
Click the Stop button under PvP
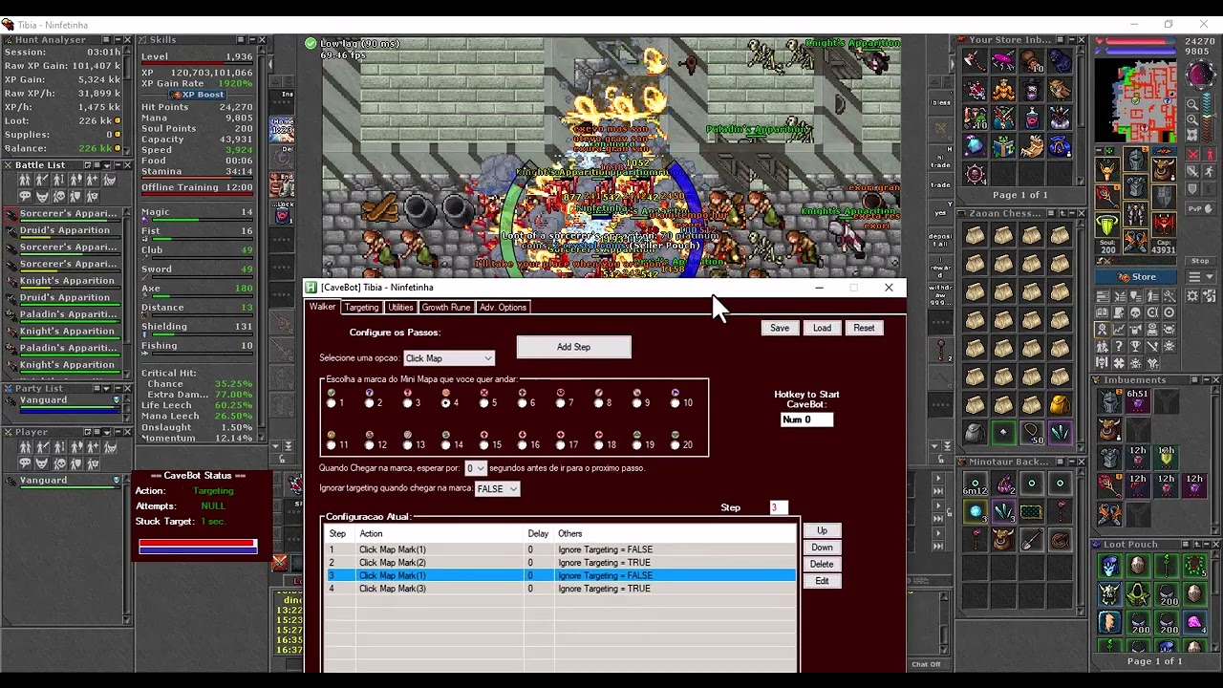(x=1200, y=260)
